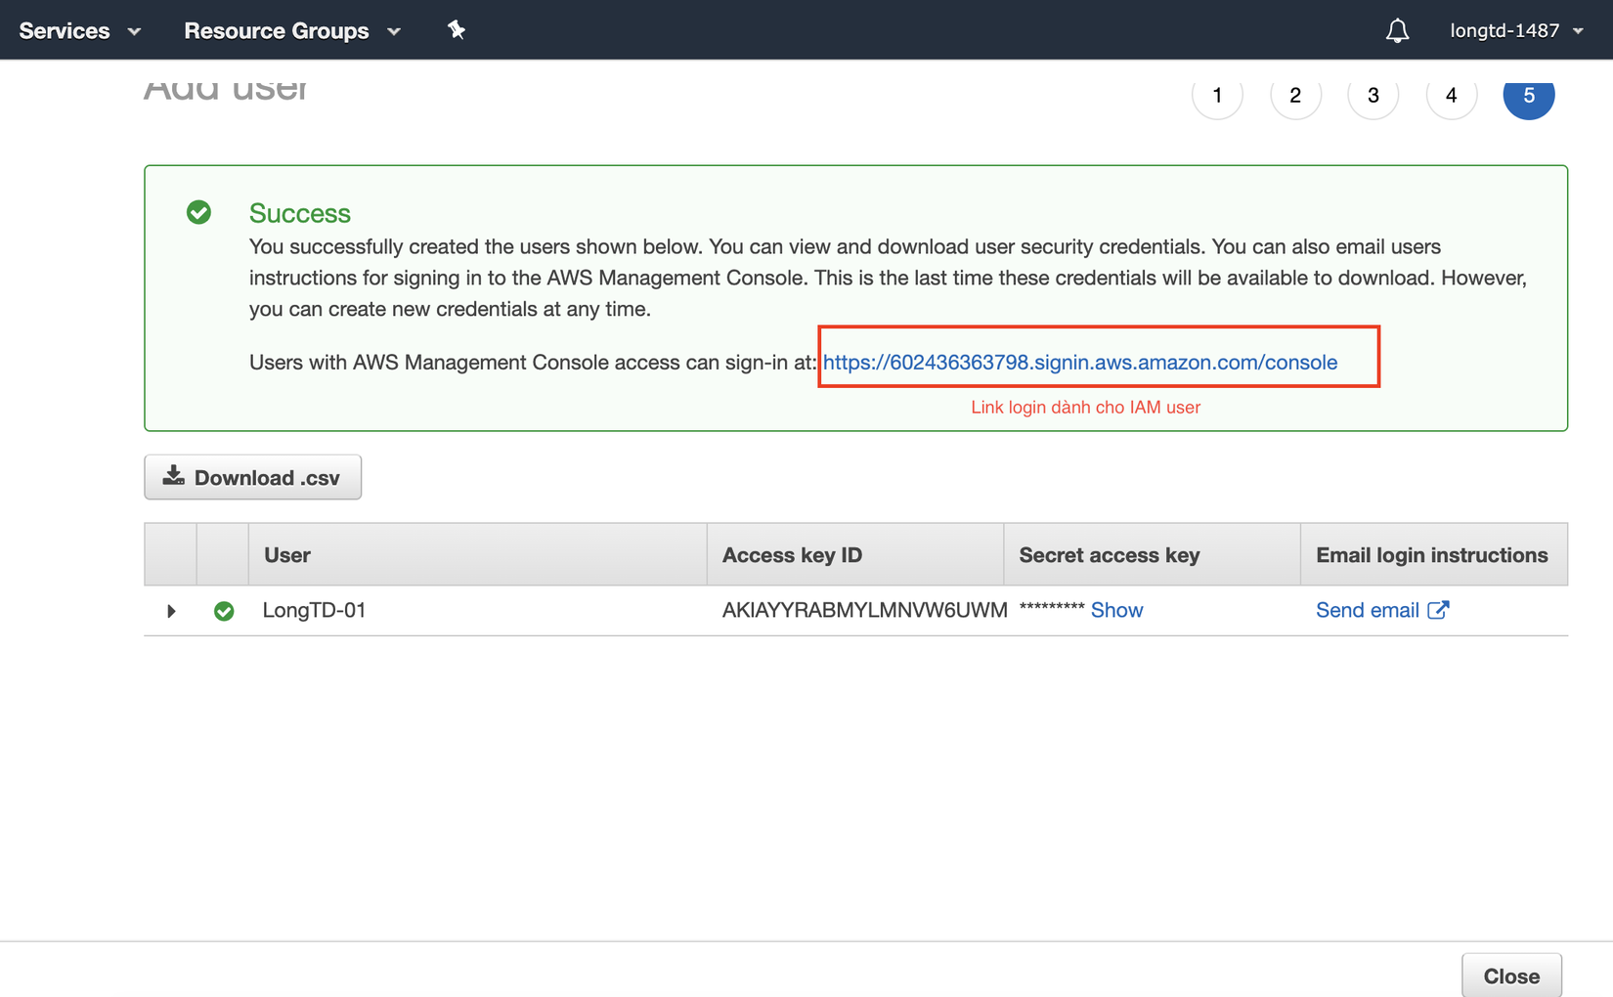Select the active step 5 indicator

click(x=1529, y=96)
